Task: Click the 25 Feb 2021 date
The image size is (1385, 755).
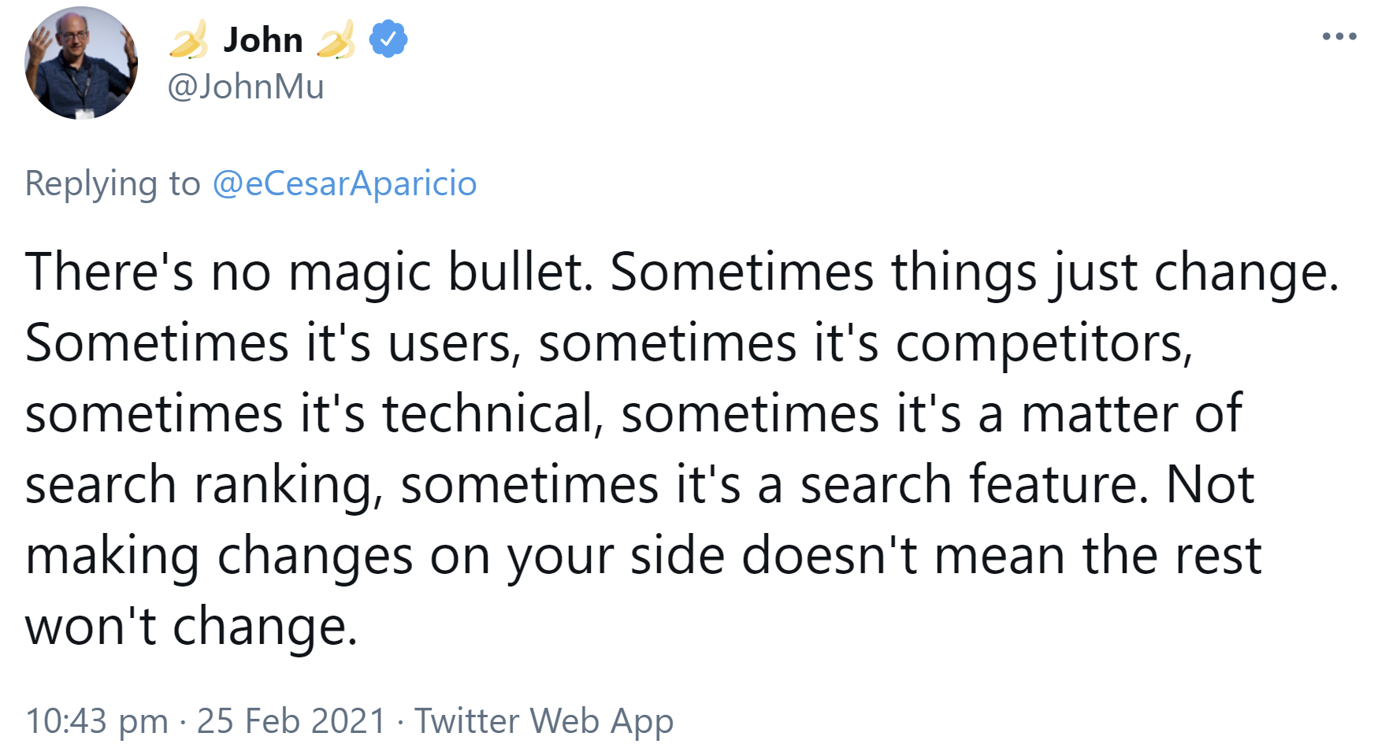Action: 291,720
